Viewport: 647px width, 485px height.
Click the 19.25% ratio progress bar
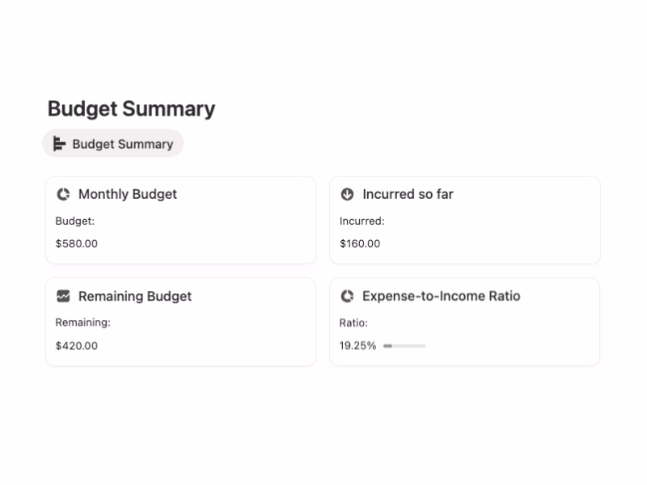pos(404,345)
